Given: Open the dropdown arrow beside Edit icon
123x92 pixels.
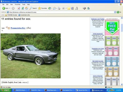Looking at the screenshot, I should click(x=66, y=8).
